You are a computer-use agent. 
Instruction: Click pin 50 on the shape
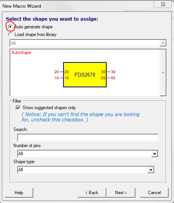108,78
